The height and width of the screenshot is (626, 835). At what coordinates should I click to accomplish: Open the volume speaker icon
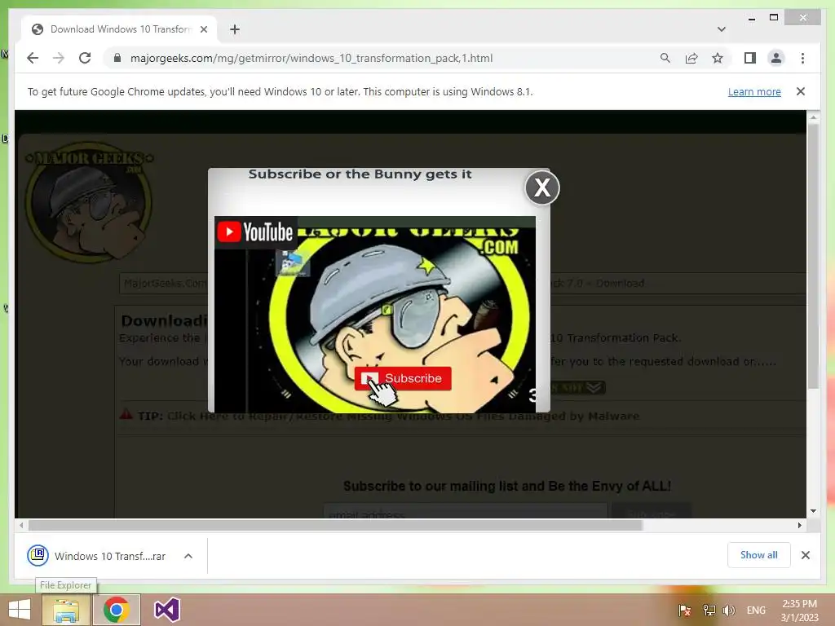click(728, 611)
